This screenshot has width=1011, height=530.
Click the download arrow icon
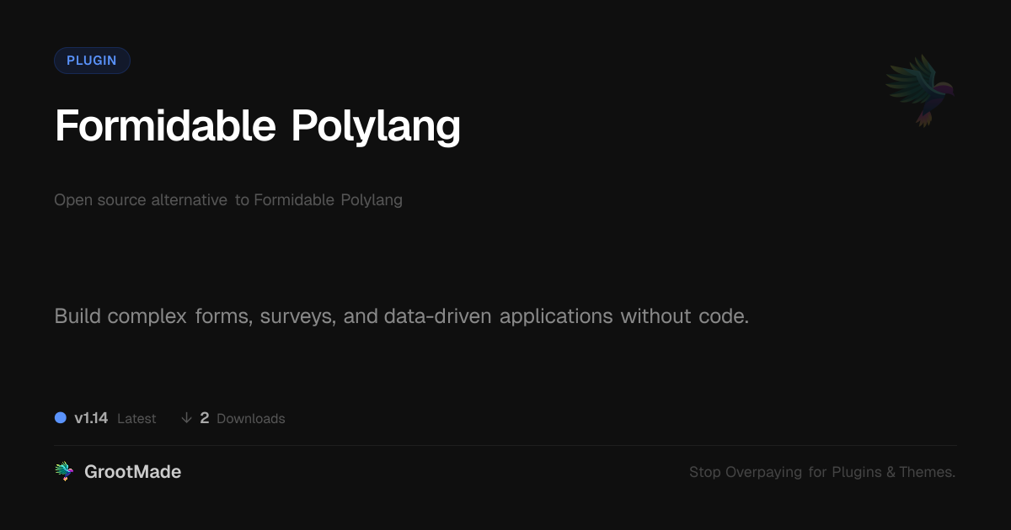[x=187, y=418]
